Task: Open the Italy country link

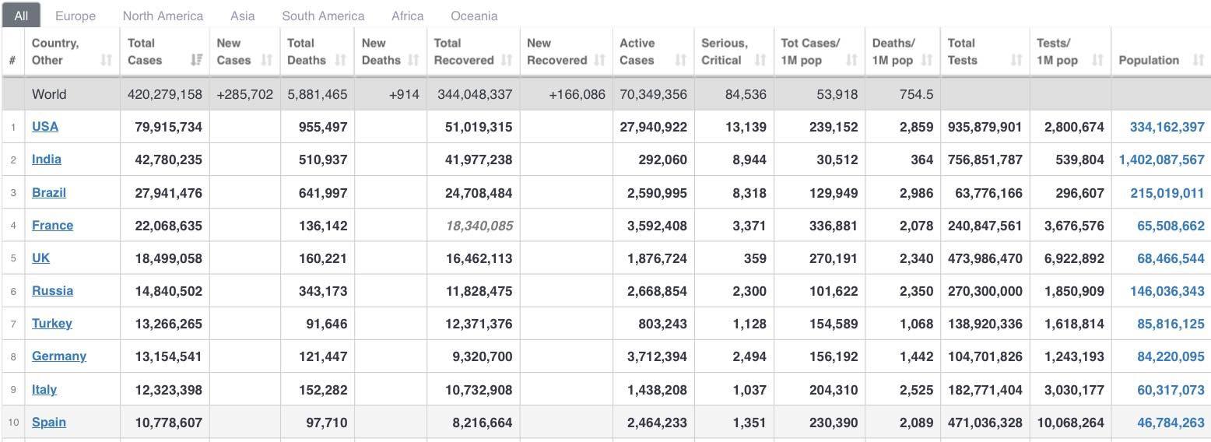Action: 44,389
